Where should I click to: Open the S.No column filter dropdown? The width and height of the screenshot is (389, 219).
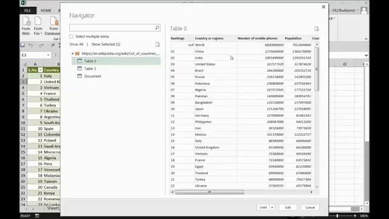click(x=40, y=71)
